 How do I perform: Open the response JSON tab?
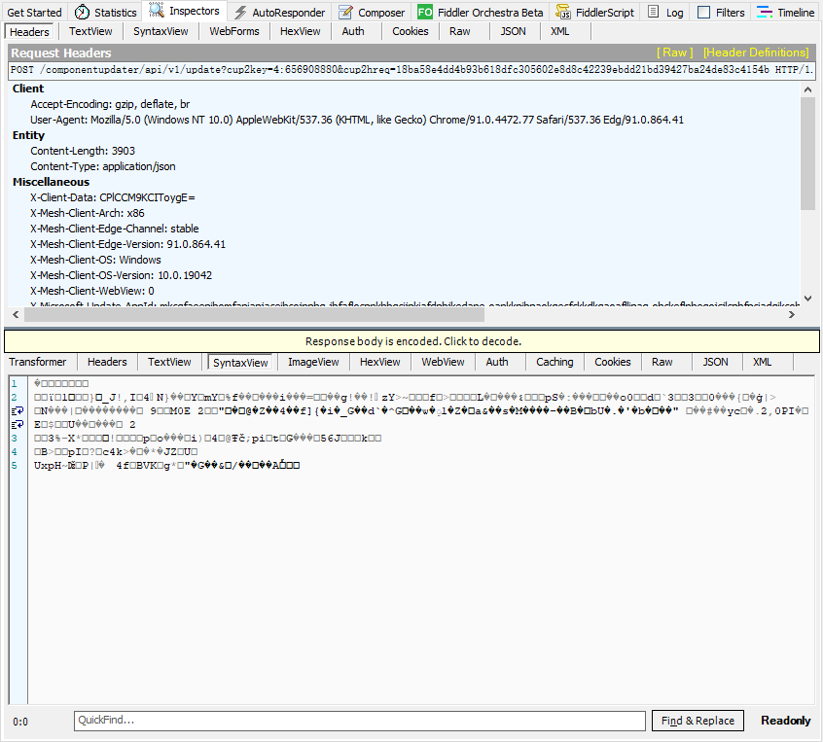715,362
